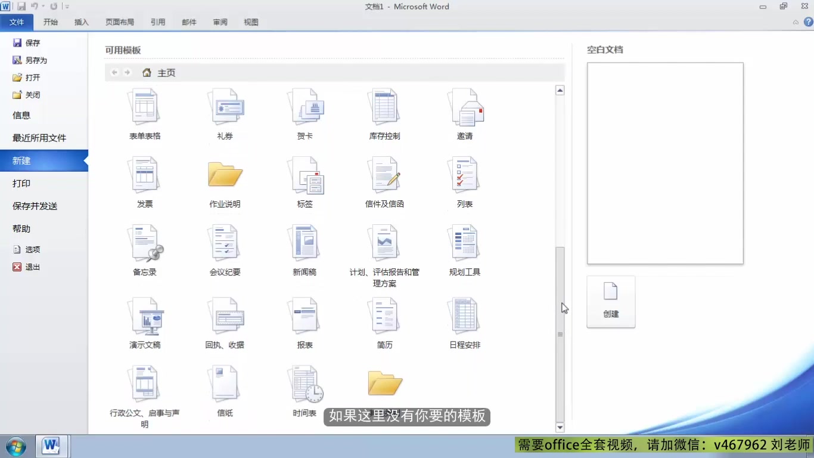Screen dimensions: 814x458
Task: Click 打开 in the backstage menu
Action: coord(26,78)
